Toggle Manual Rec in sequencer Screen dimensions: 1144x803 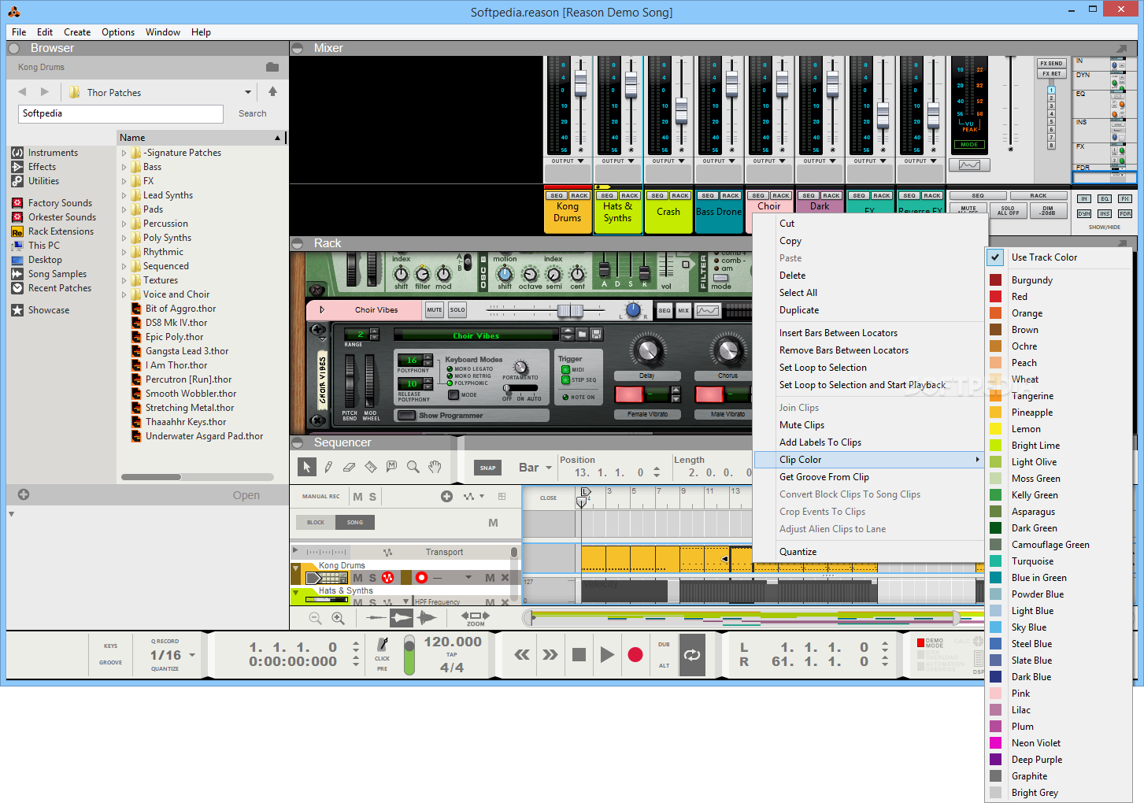point(321,497)
